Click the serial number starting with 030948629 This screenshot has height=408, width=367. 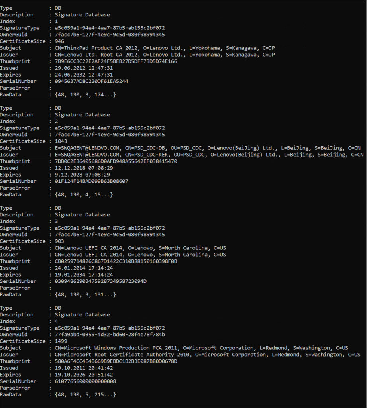[101, 281]
